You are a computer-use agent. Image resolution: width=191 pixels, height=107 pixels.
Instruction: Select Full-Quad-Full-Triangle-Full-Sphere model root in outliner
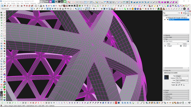point(177,18)
